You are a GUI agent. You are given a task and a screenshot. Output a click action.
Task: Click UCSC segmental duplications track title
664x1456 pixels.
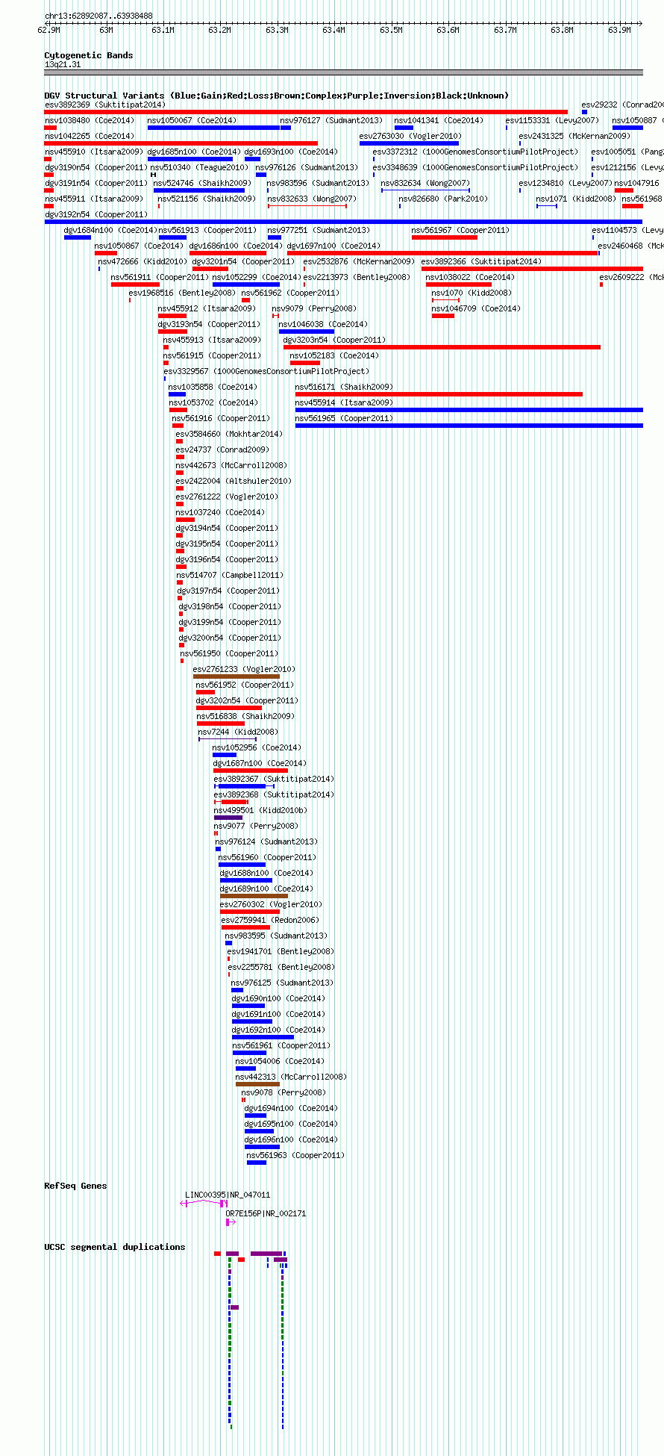click(115, 1247)
